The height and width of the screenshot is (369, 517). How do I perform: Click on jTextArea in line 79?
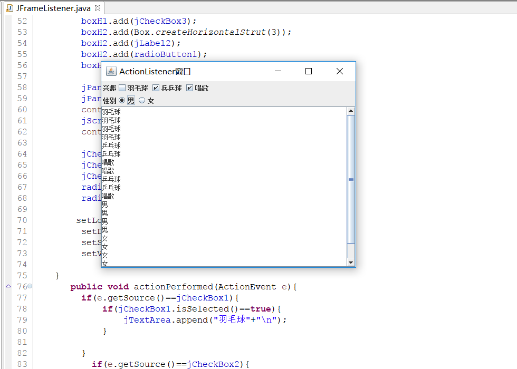coord(147,320)
